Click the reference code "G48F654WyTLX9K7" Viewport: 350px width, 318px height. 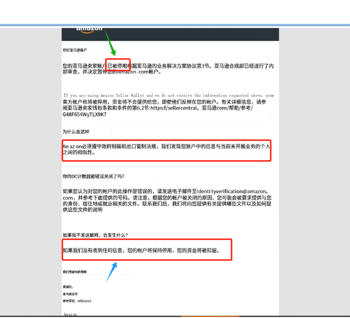point(85,115)
